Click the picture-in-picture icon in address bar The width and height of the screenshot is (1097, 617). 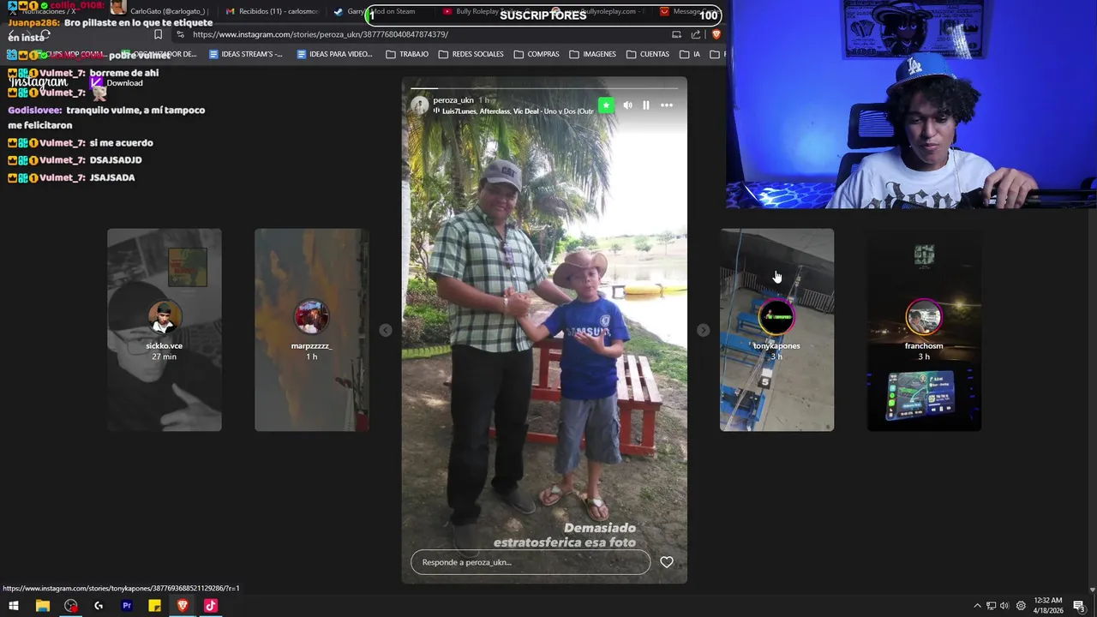coord(676,34)
